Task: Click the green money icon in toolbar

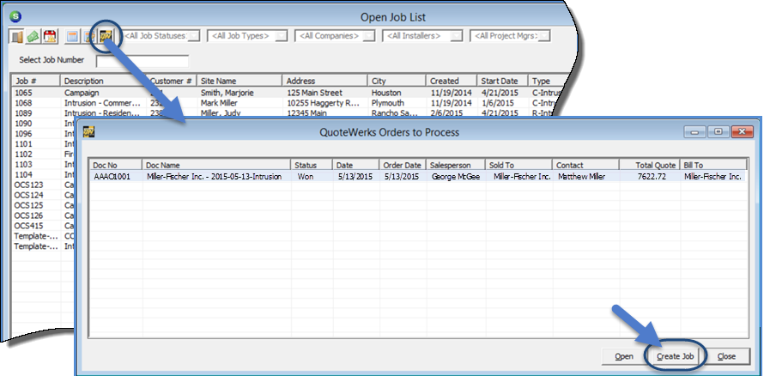Action: point(33,36)
